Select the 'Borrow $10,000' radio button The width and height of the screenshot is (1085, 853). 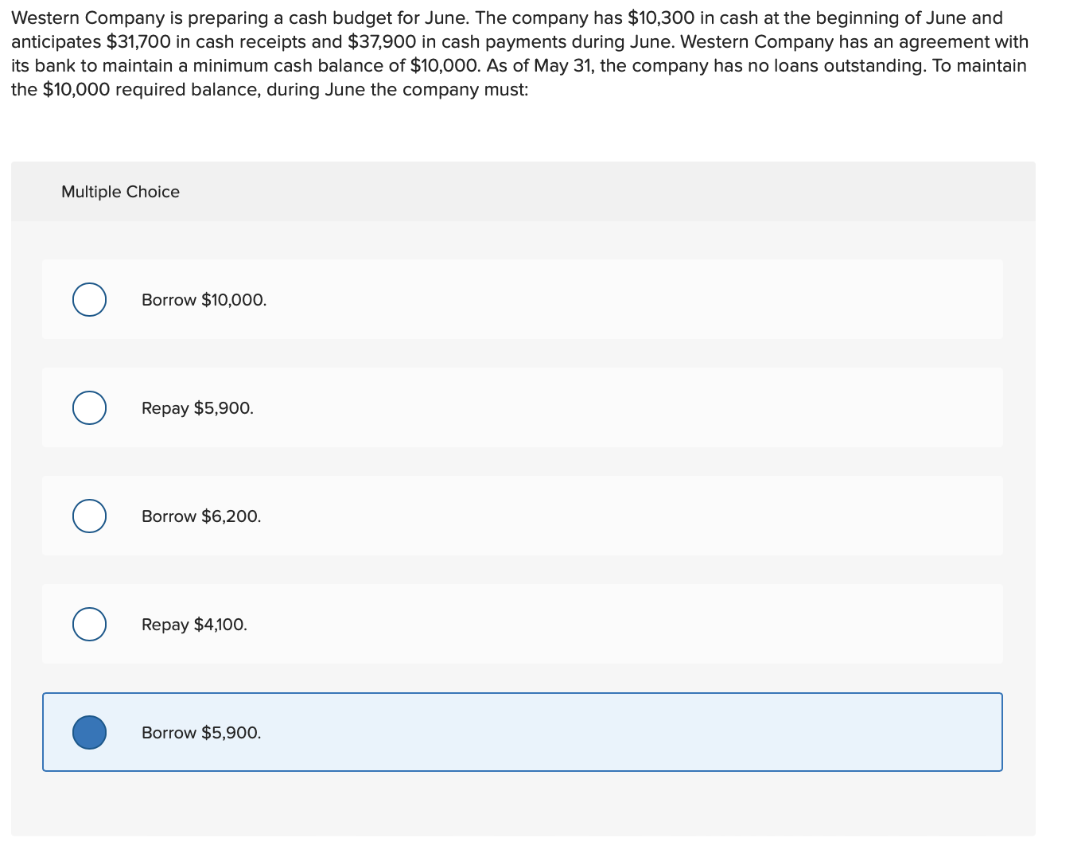click(x=89, y=299)
